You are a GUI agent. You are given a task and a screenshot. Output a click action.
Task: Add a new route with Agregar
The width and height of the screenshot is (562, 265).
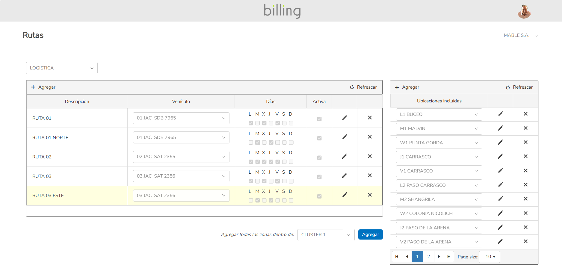tap(43, 87)
